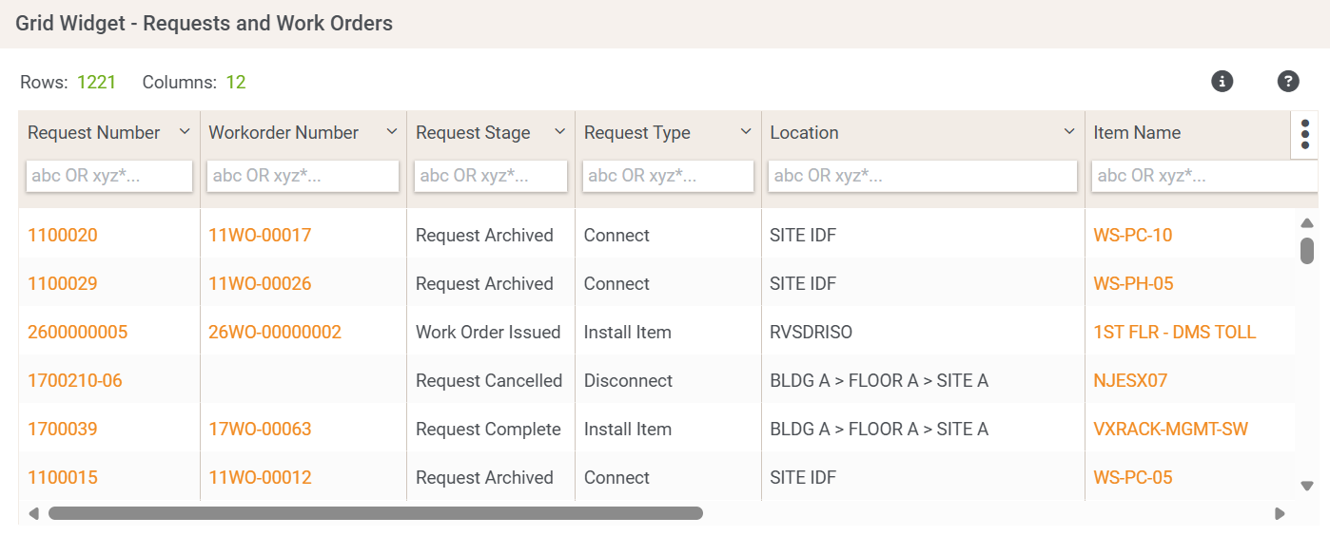Click the vertical scrollbar up arrow
The image size is (1330, 536).
pos(1306,223)
